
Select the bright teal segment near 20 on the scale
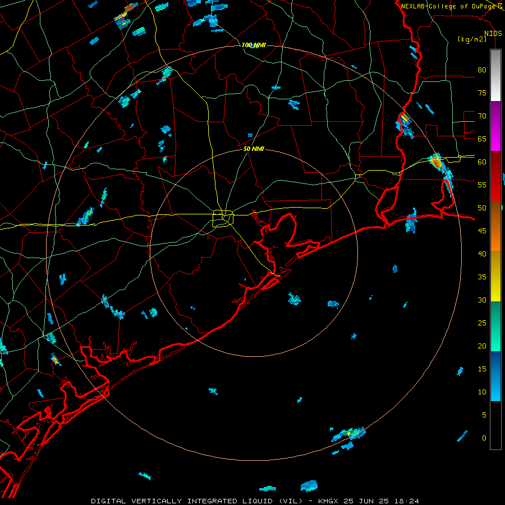495,339
